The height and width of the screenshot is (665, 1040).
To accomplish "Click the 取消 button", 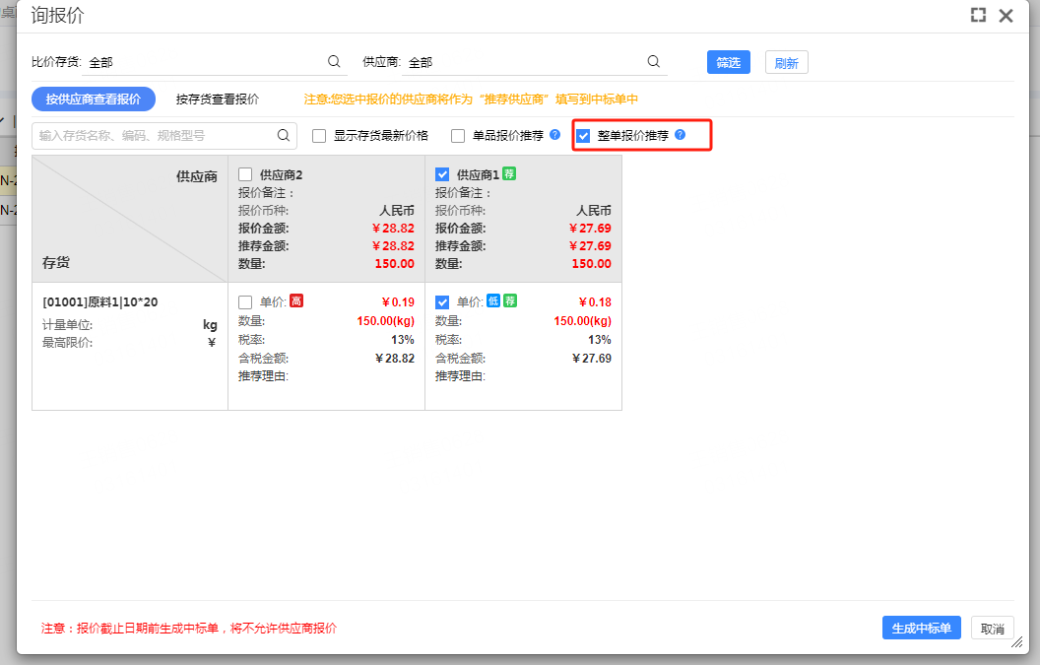I will tap(993, 628).
